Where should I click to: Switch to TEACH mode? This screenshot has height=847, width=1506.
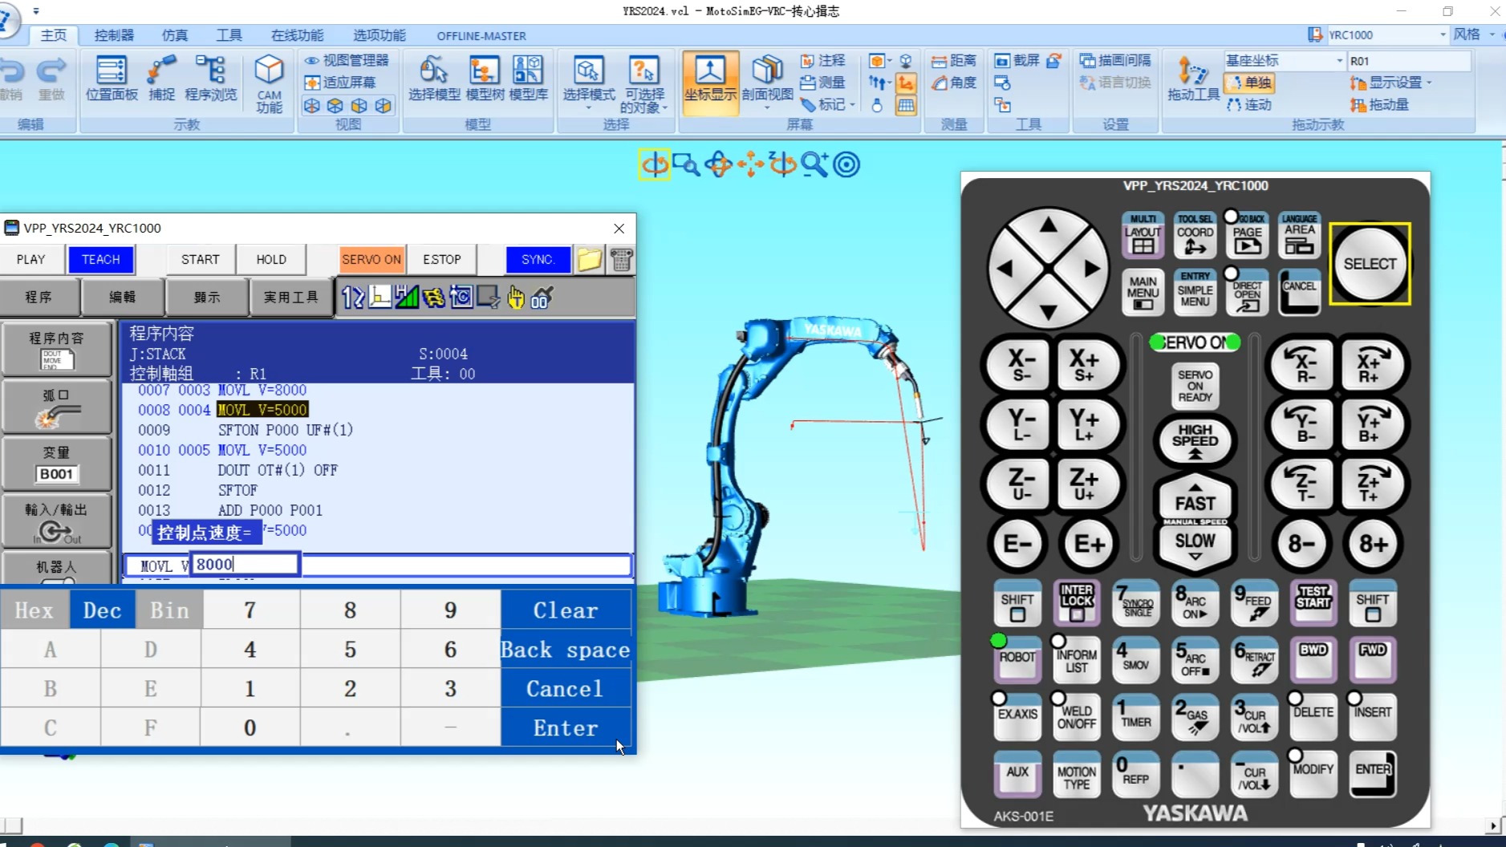(101, 259)
